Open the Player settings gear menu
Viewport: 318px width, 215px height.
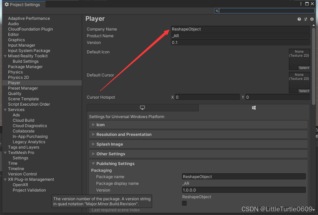tap(312, 19)
